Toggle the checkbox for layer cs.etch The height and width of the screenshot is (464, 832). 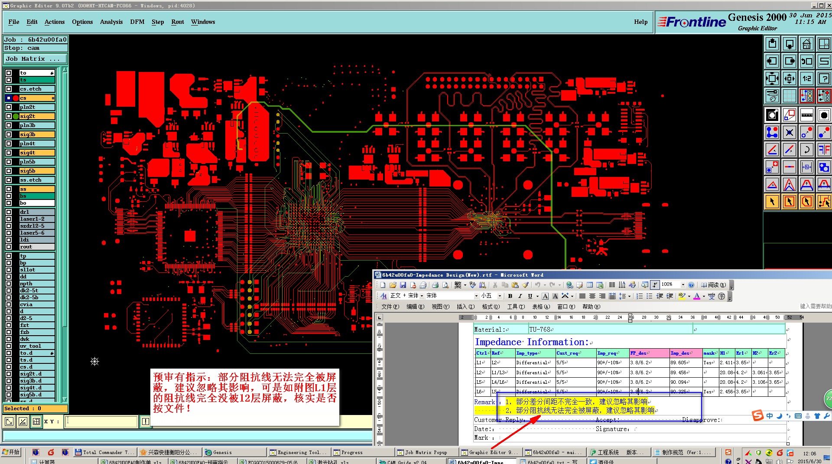pos(9,89)
